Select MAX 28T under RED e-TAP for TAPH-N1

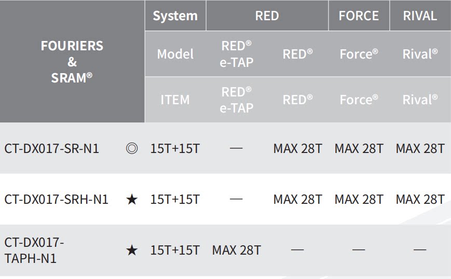pos(236,250)
